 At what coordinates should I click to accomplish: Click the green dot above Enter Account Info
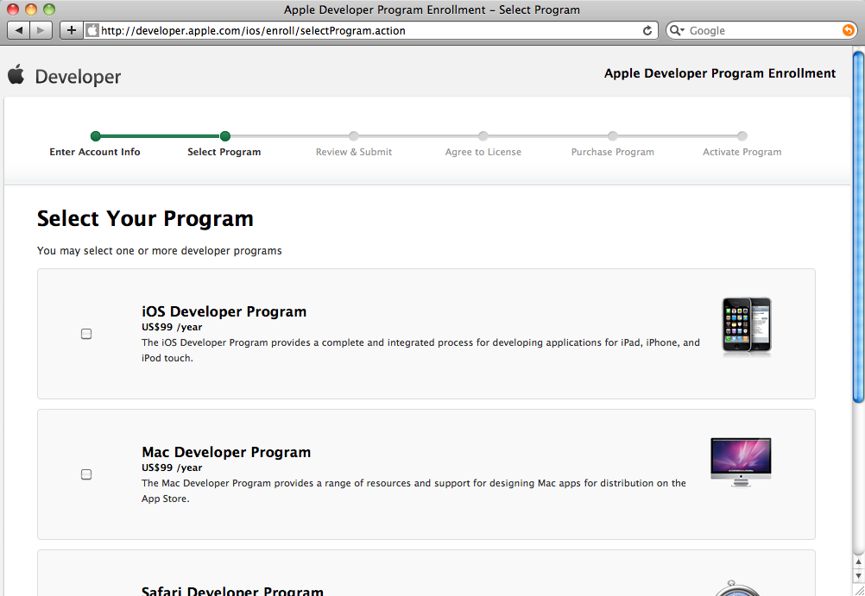tap(96, 135)
